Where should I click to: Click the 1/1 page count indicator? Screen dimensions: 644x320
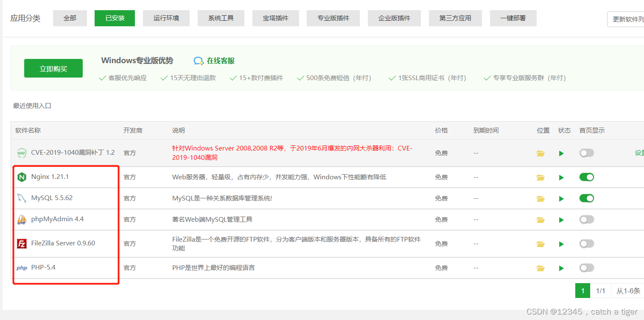pos(601,291)
